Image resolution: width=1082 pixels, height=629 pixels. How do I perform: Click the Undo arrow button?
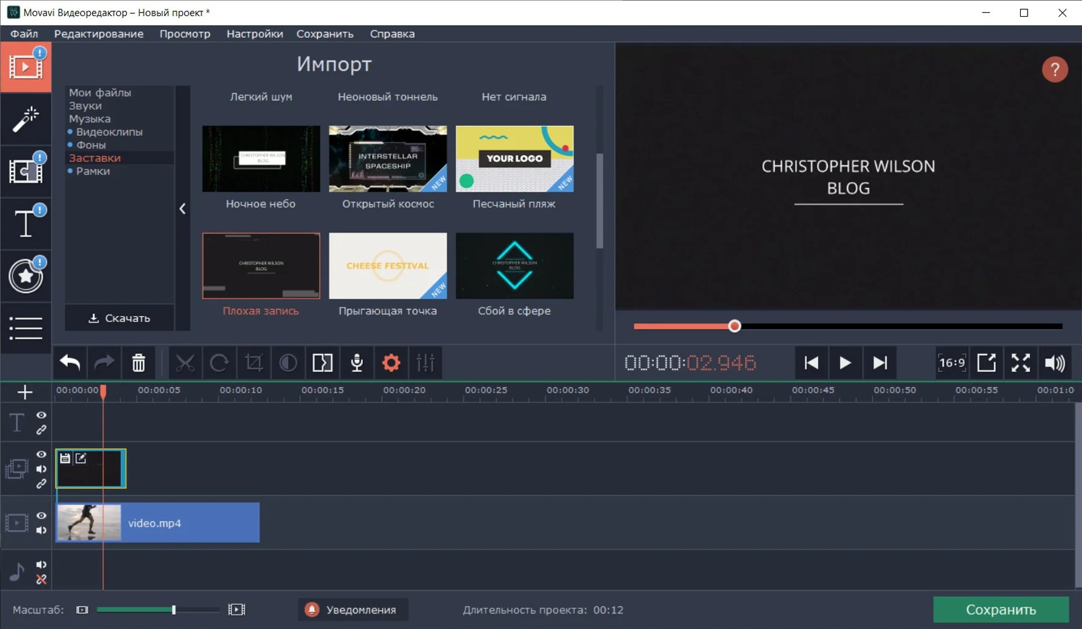point(70,363)
